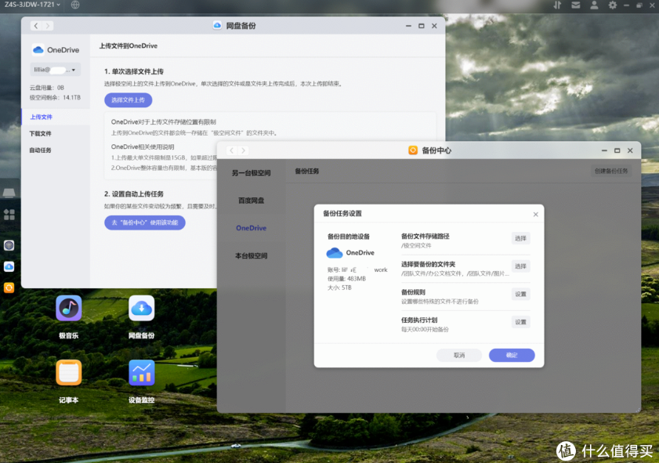The height and width of the screenshot is (463, 659).
Task: Expand the lillia@ account dropdown
Action: coord(55,70)
